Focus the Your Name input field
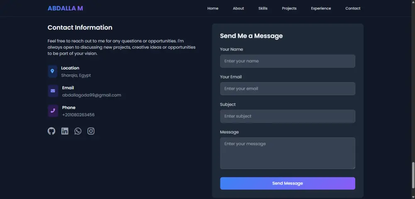This screenshot has height=199, width=415. (287, 61)
